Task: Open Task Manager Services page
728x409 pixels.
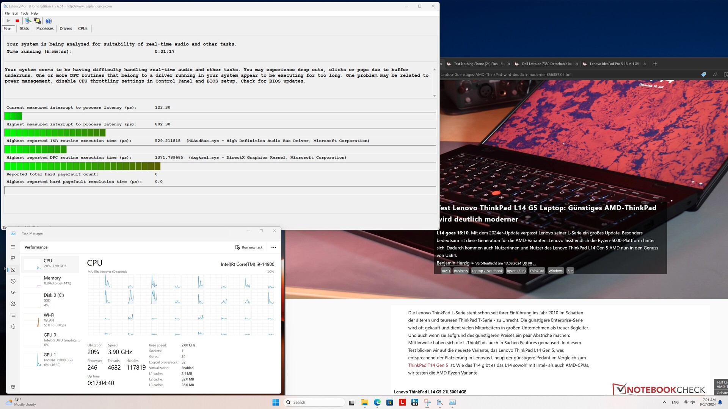Action: click(x=13, y=326)
